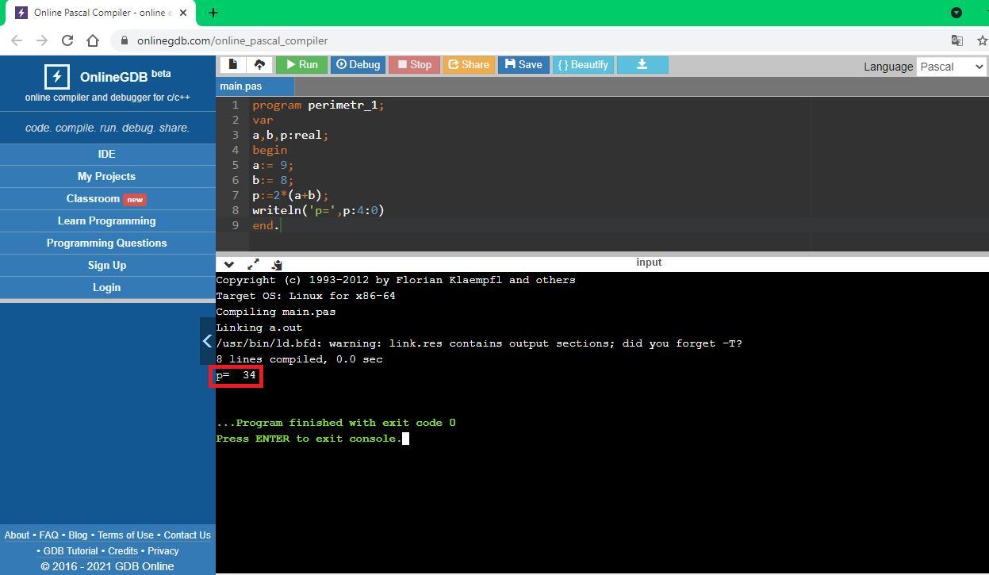The height and width of the screenshot is (575, 989).
Task: Click the 'end.' line in editor
Action: tap(266, 225)
